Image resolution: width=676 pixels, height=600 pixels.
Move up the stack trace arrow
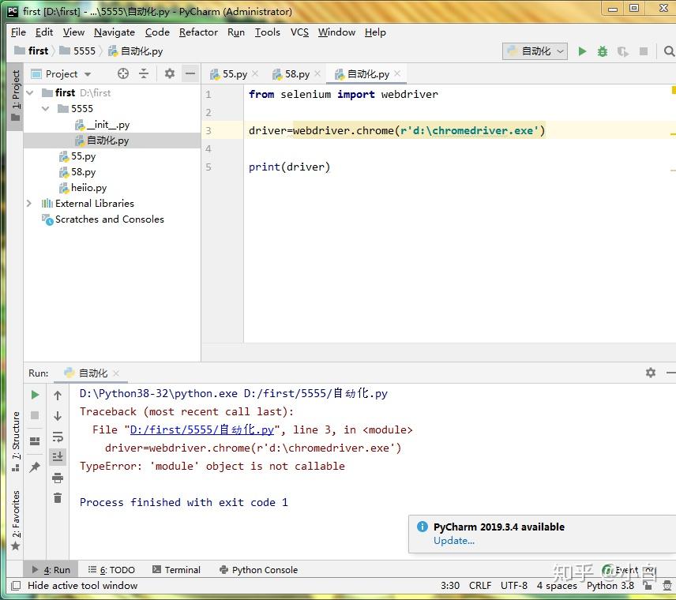coord(58,396)
